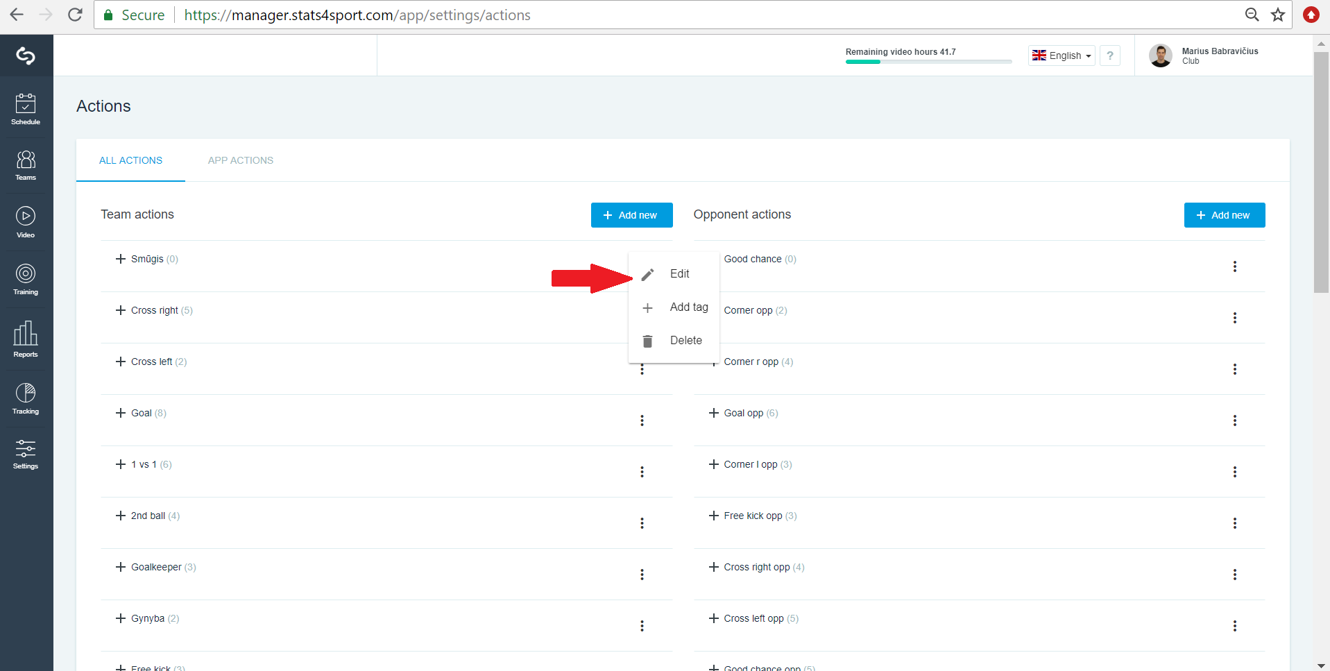Add new opponent action
Image resolution: width=1330 pixels, height=671 pixels.
[x=1225, y=215]
